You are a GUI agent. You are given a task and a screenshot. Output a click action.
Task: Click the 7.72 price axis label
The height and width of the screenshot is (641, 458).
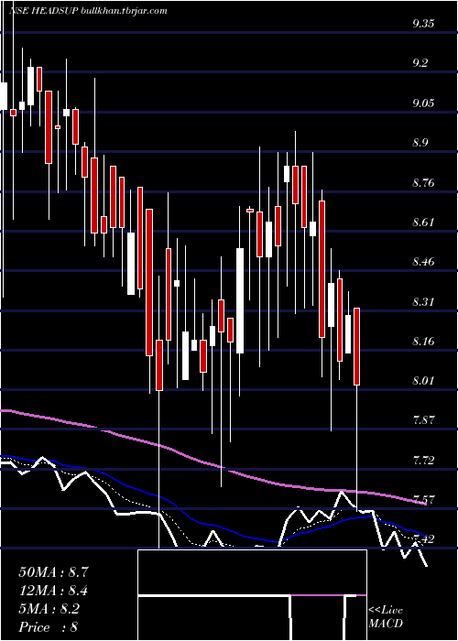pos(423,461)
